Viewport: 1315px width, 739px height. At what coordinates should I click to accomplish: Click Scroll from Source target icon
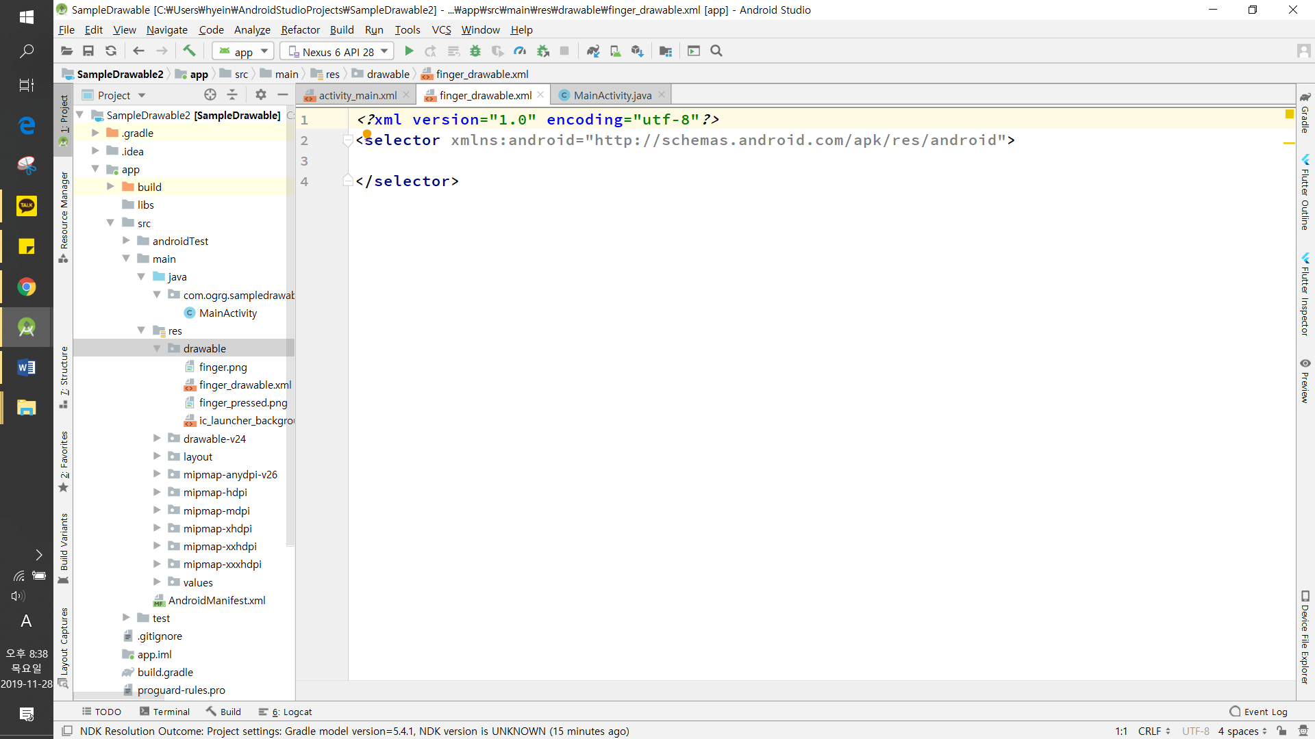click(210, 95)
